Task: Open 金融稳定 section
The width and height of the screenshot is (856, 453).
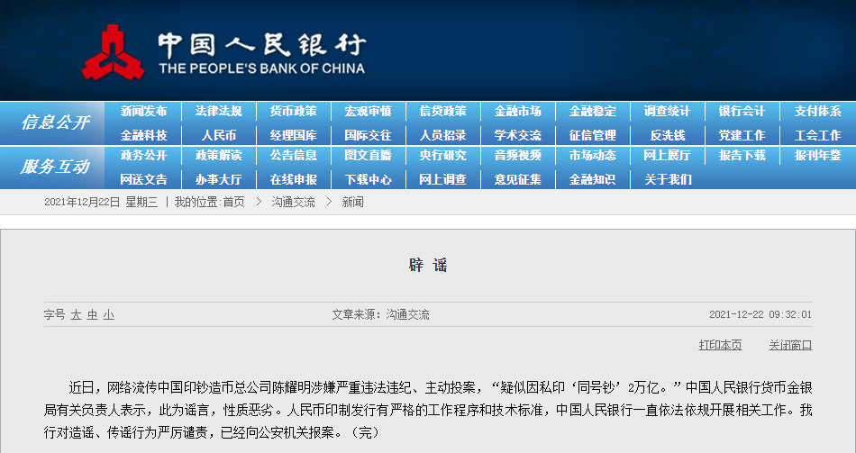Action: coord(592,112)
